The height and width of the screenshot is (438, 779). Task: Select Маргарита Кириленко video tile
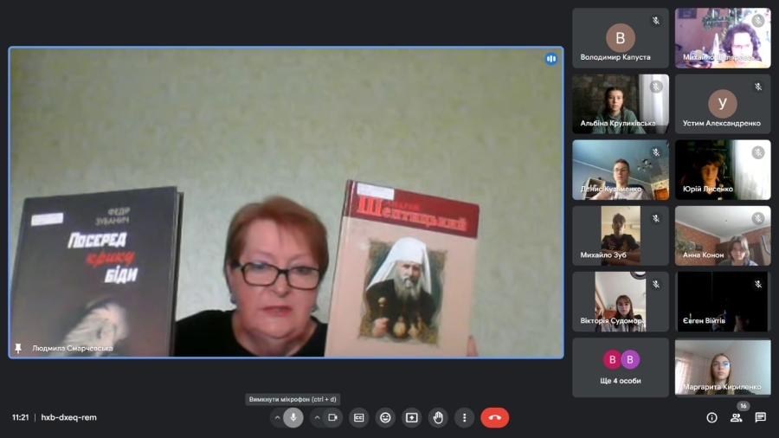[x=723, y=368]
